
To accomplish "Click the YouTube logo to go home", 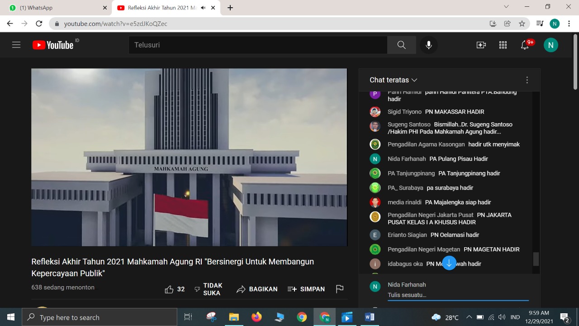I will (x=53, y=45).
